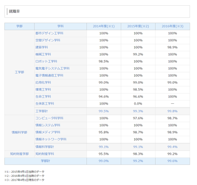Viewport: 197px width, 185px height.
Task: Click footnote ※2 about 2016年4月1日 data
Action: coord(24,176)
